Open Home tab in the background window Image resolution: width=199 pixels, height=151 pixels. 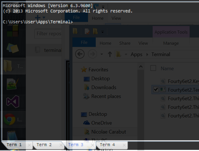[98, 18]
